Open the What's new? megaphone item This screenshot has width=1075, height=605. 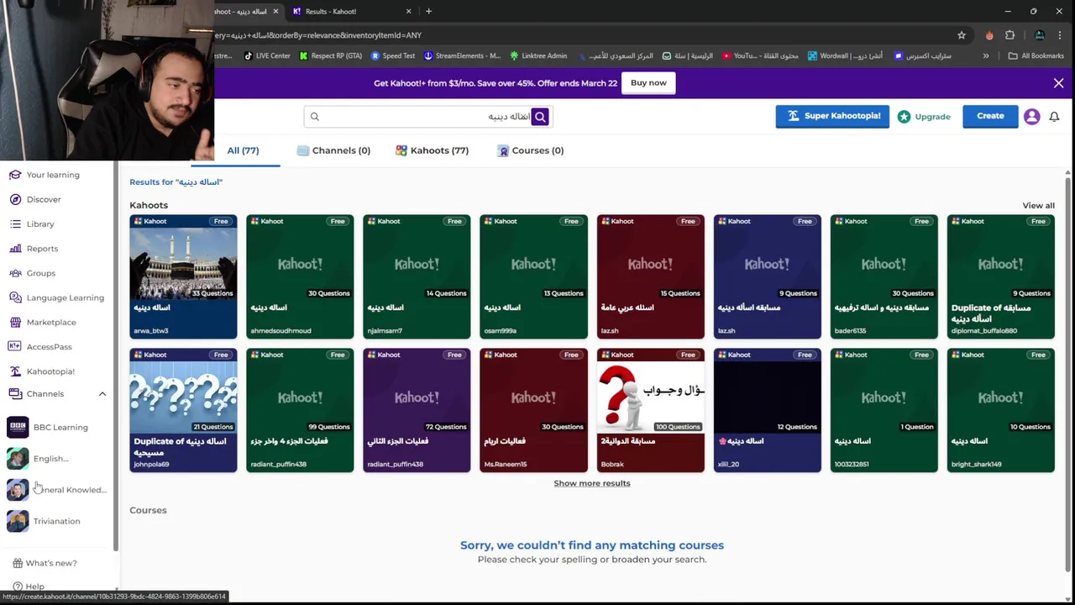(x=45, y=563)
